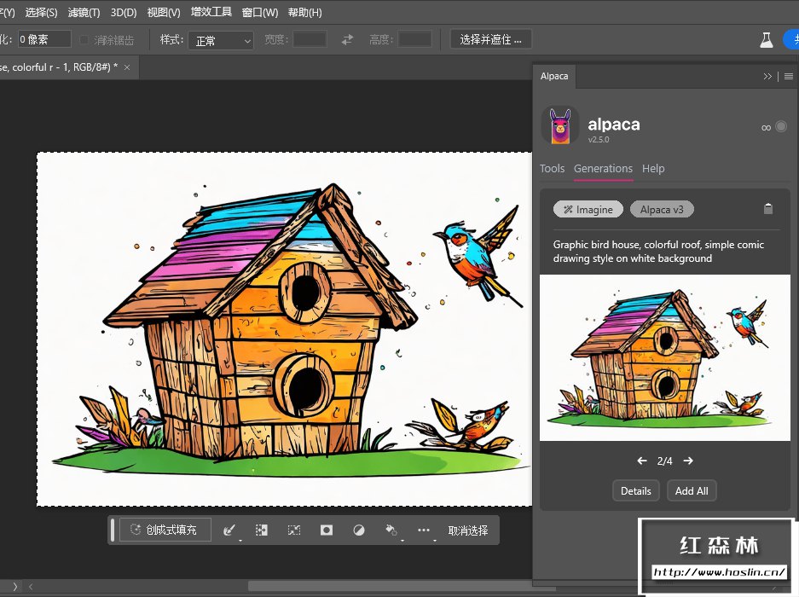Collapse the Alpaca panel with double arrows
This screenshot has height=597, width=799.
tap(767, 76)
